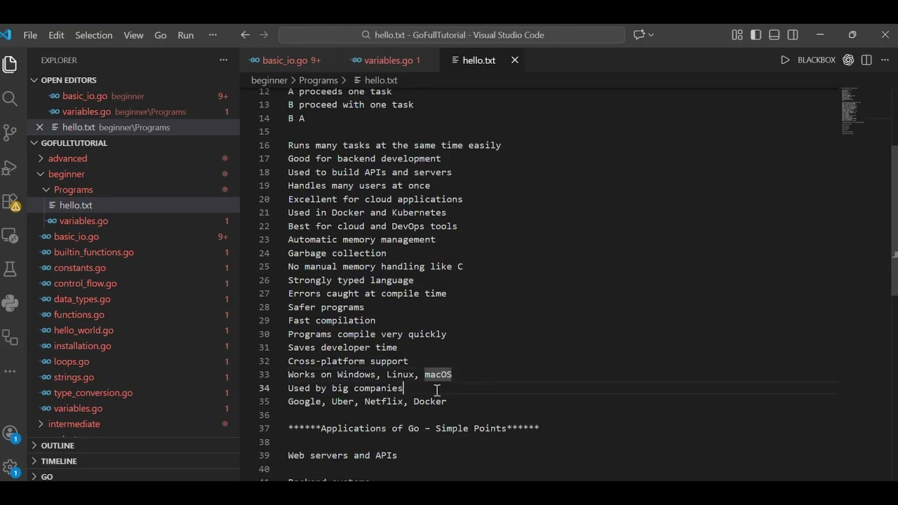The height and width of the screenshot is (505, 898).
Task: Open installation.go in the file tree
Action: pos(82,346)
